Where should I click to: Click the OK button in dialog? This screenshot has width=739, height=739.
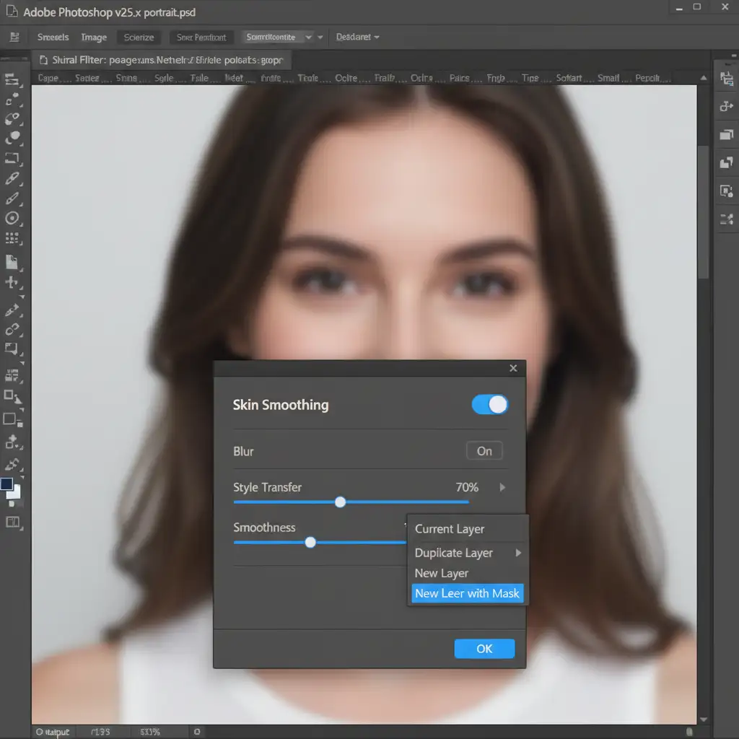click(484, 649)
